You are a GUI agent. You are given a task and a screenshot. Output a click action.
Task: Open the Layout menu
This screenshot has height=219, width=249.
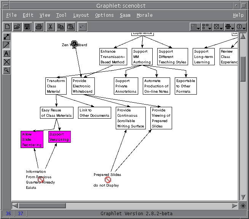(81, 15)
